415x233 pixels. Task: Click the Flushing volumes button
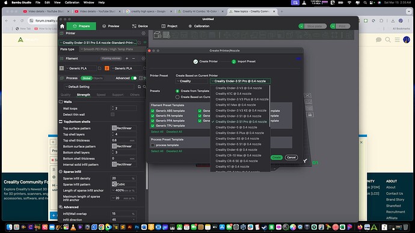click(111, 58)
